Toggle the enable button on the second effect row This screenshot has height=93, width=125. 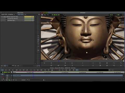7,19
